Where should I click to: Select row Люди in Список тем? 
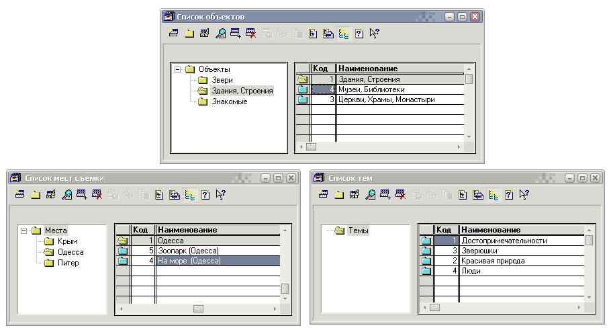(502, 271)
